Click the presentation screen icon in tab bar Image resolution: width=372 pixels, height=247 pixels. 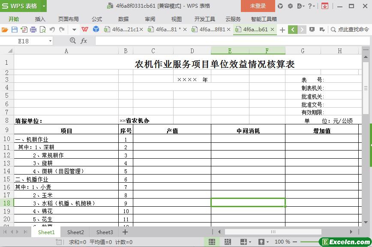click(312, 30)
